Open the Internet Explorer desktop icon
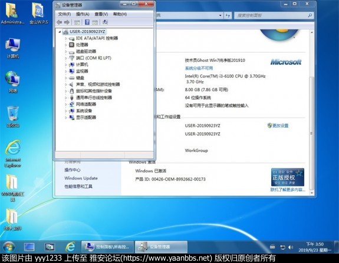The height and width of the screenshot is (263, 339). click(13, 154)
